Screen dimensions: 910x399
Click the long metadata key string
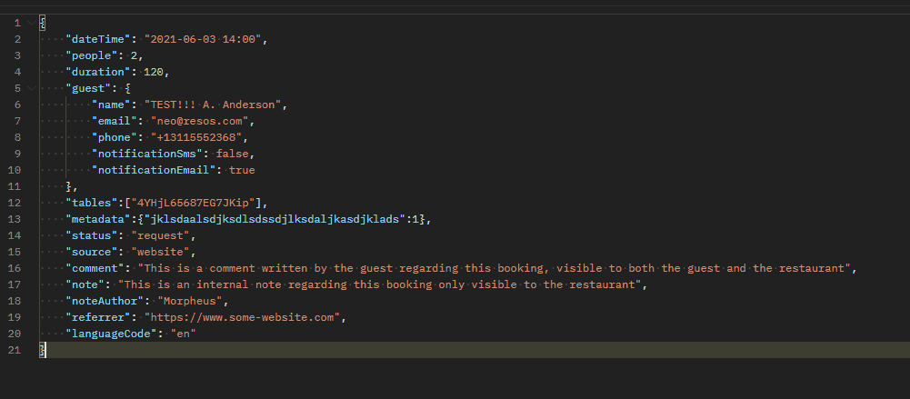tap(275, 219)
